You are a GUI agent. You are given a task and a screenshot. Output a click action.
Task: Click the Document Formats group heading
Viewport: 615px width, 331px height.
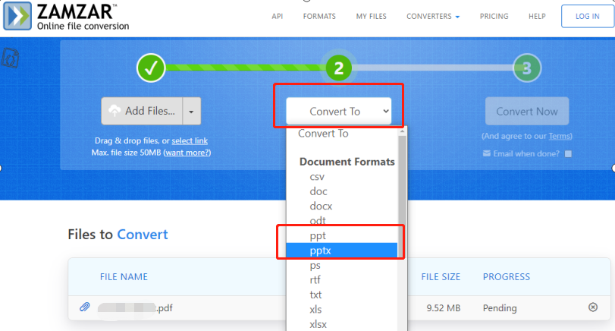point(347,162)
